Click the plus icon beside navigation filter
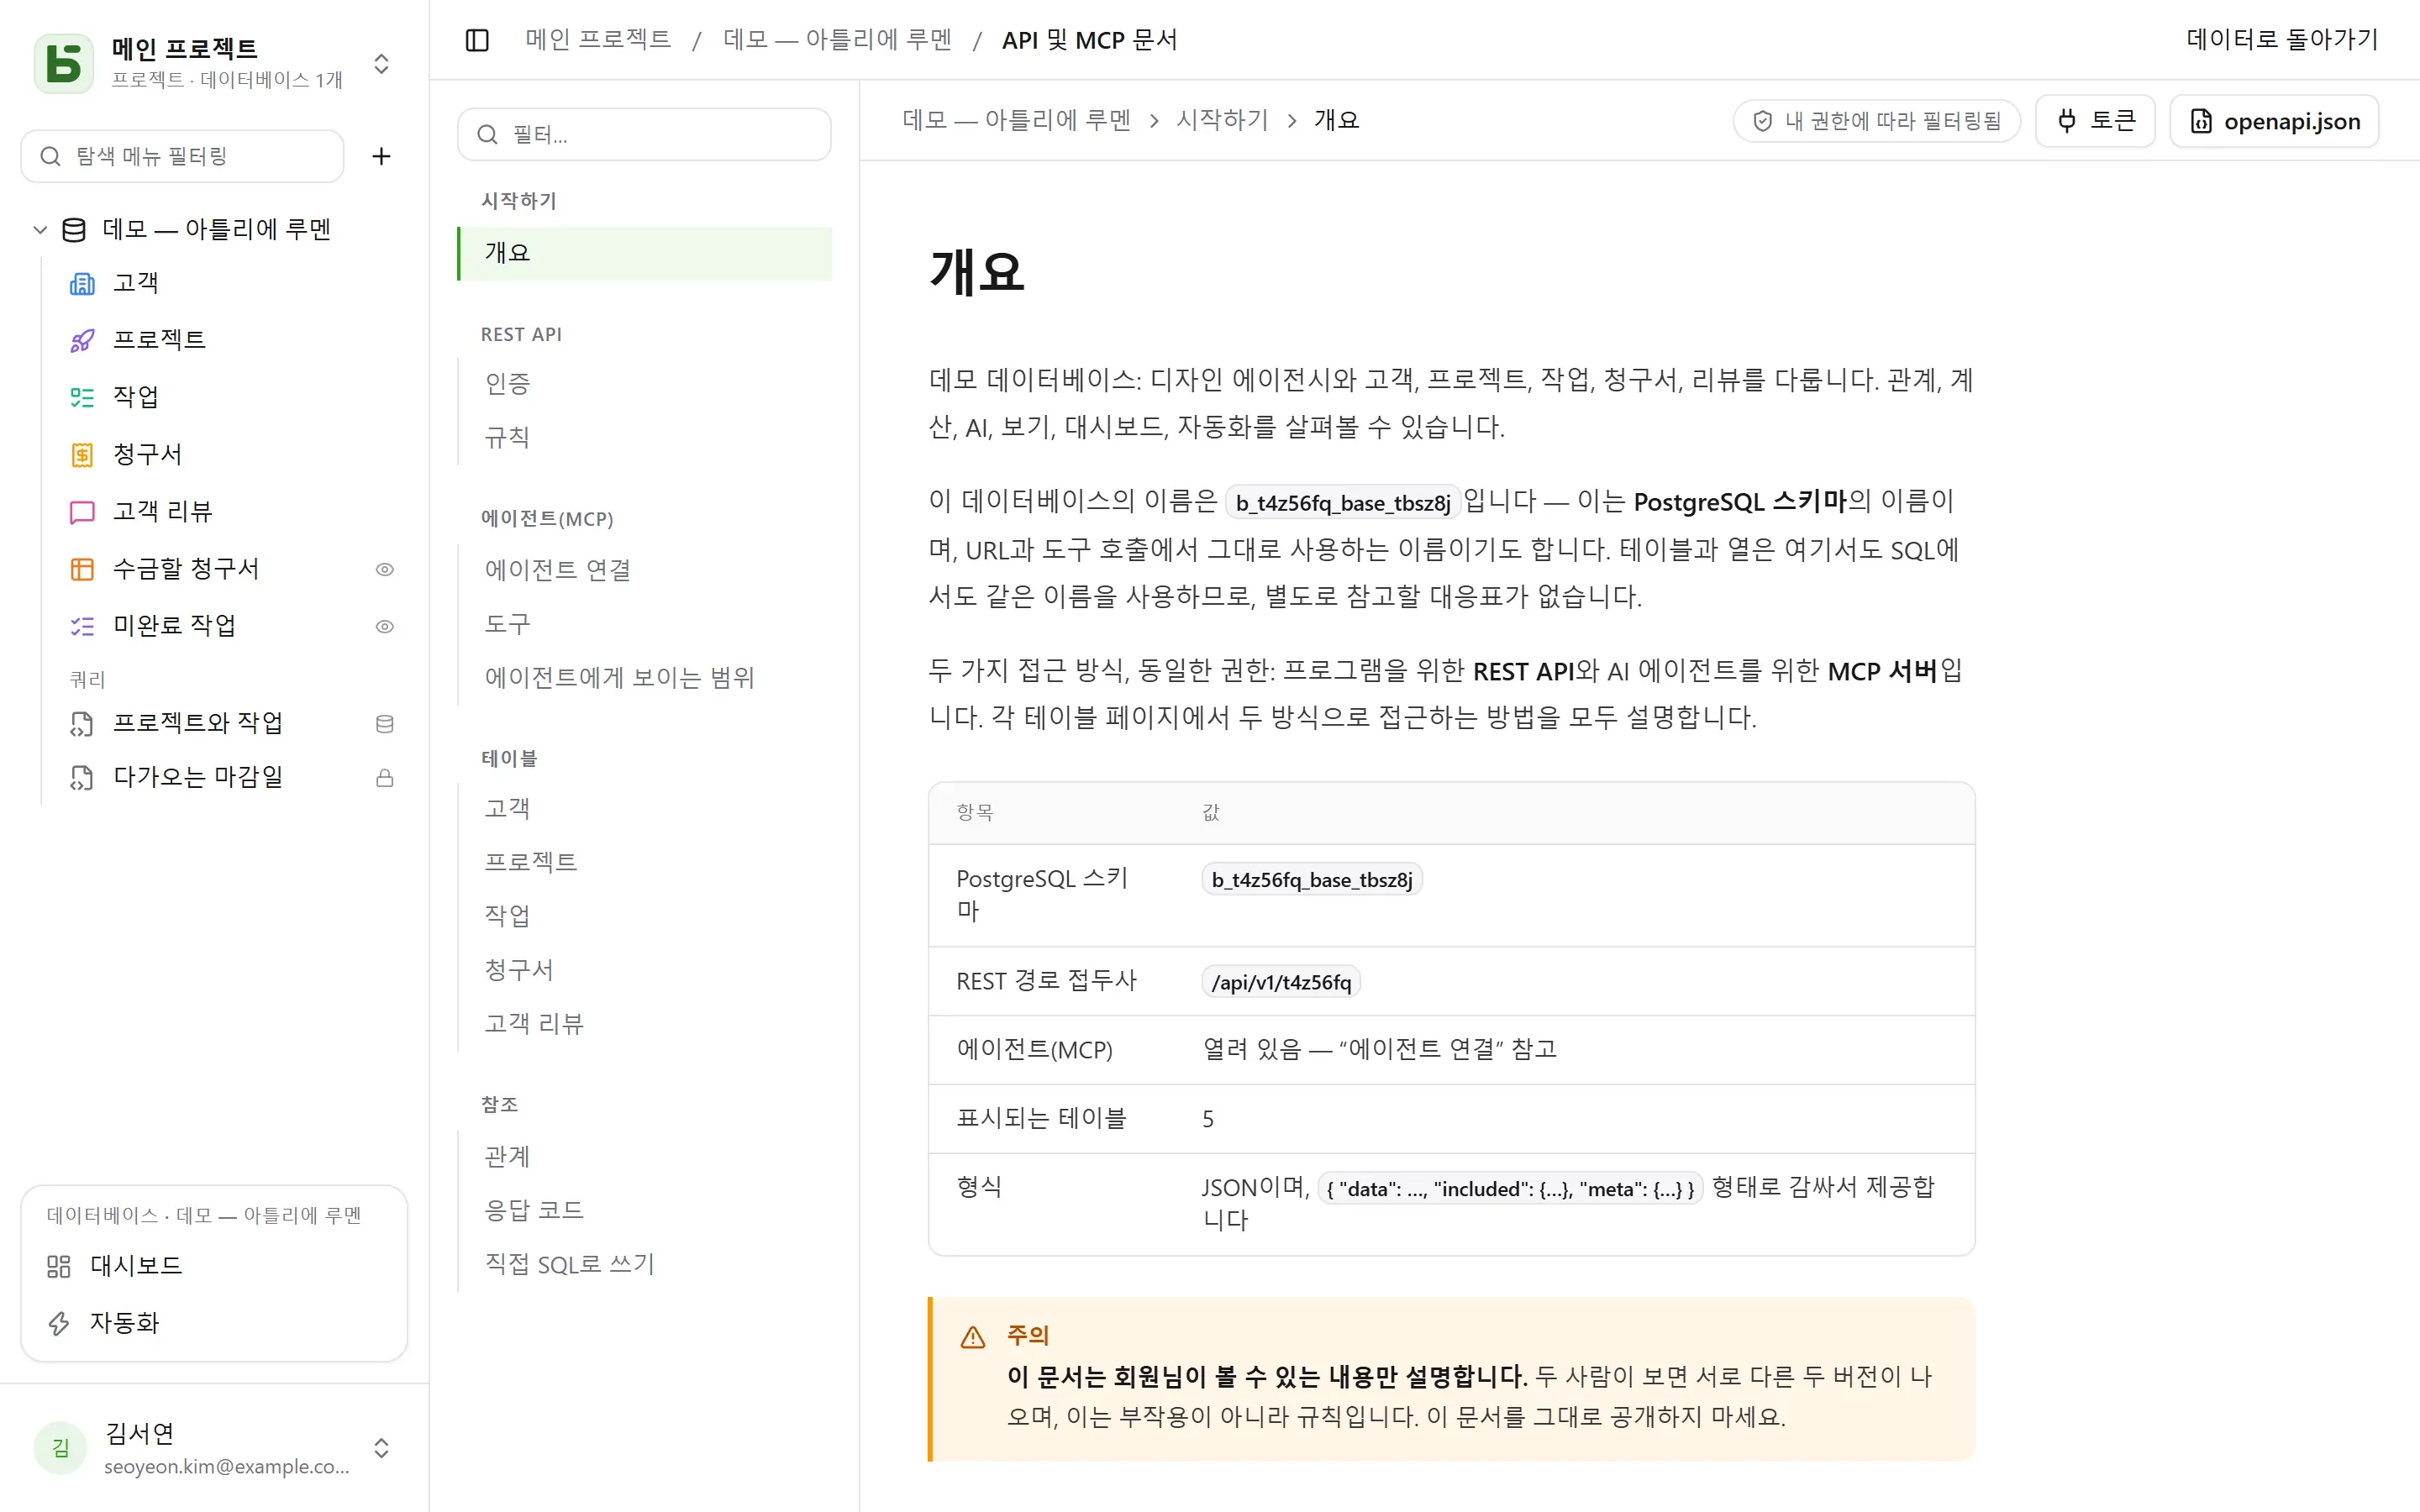This screenshot has height=1512, width=2420. coord(381,156)
